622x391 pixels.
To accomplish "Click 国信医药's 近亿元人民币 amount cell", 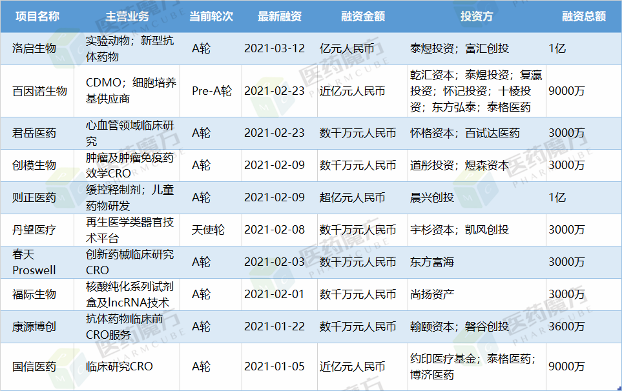I will pos(362,367).
